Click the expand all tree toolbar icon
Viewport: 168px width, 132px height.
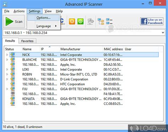tap(101, 22)
